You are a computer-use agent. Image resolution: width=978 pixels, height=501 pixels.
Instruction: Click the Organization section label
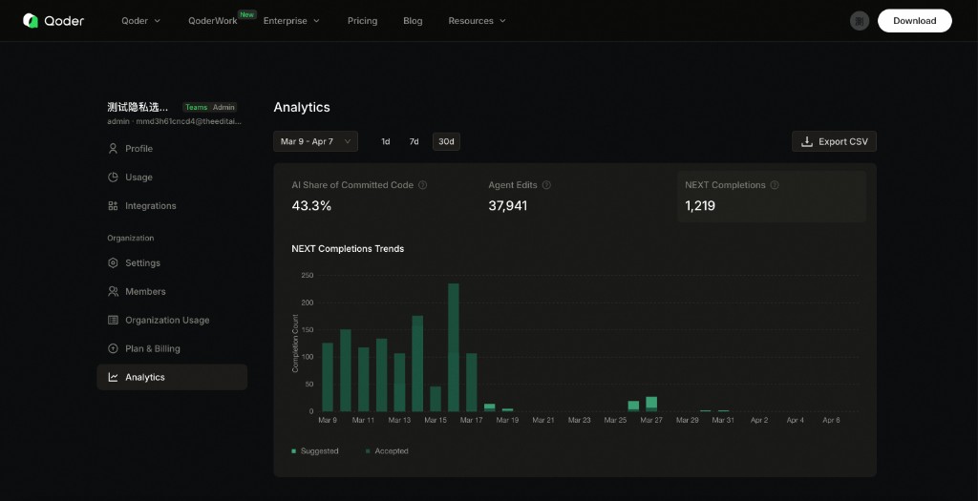click(130, 238)
